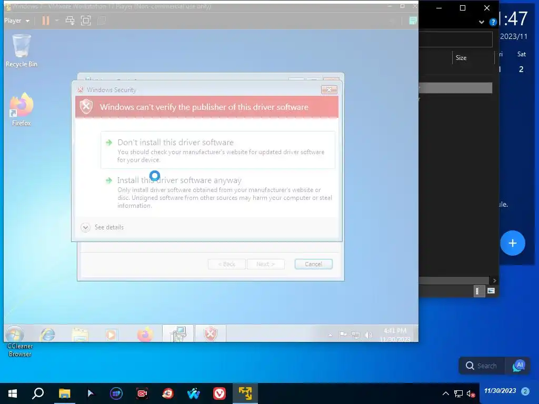Screen dimensions: 539x404
Task: Click the volume speaker icon in Windows 7 tray
Action: tap(368, 335)
